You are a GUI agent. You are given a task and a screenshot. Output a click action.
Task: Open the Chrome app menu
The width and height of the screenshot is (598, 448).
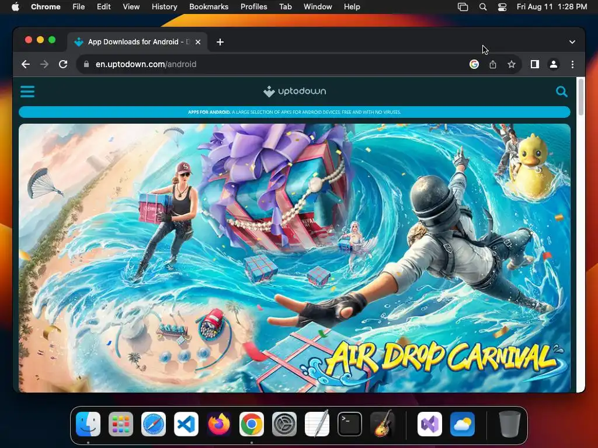pos(46,6)
